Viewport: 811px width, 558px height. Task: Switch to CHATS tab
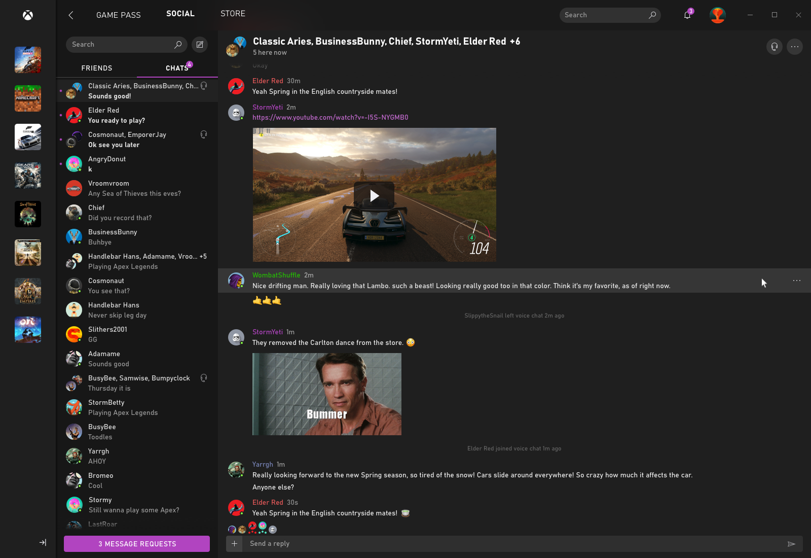(177, 68)
